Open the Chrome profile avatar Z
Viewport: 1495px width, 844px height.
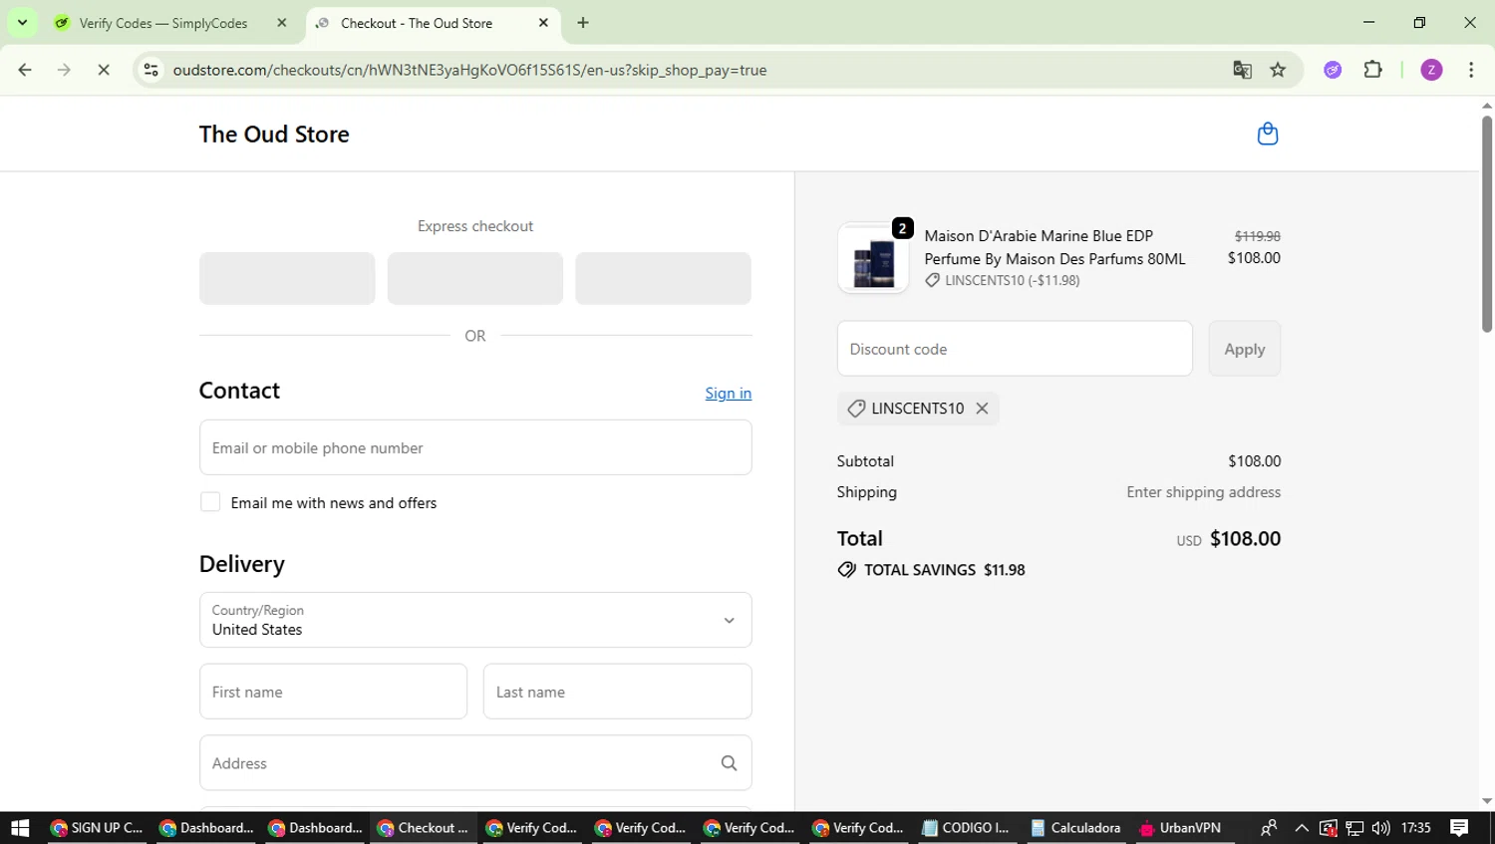pos(1431,70)
